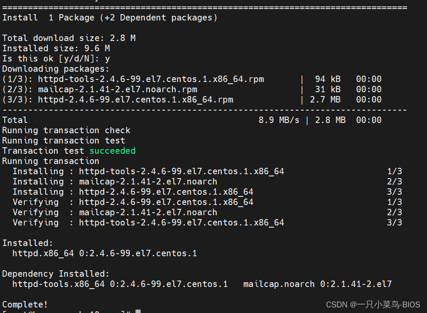Click the 'Complete!' message
427x313 pixels.
coord(25,304)
